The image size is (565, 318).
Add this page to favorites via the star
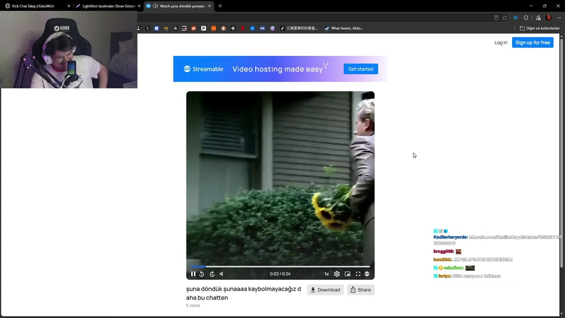[x=505, y=18]
